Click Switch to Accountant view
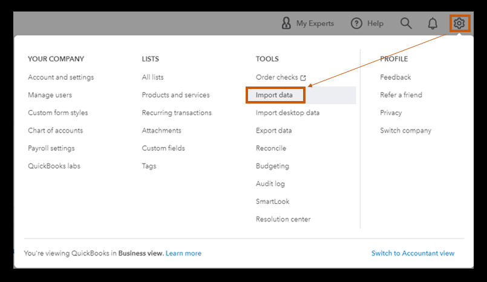487x282 pixels. [413, 253]
